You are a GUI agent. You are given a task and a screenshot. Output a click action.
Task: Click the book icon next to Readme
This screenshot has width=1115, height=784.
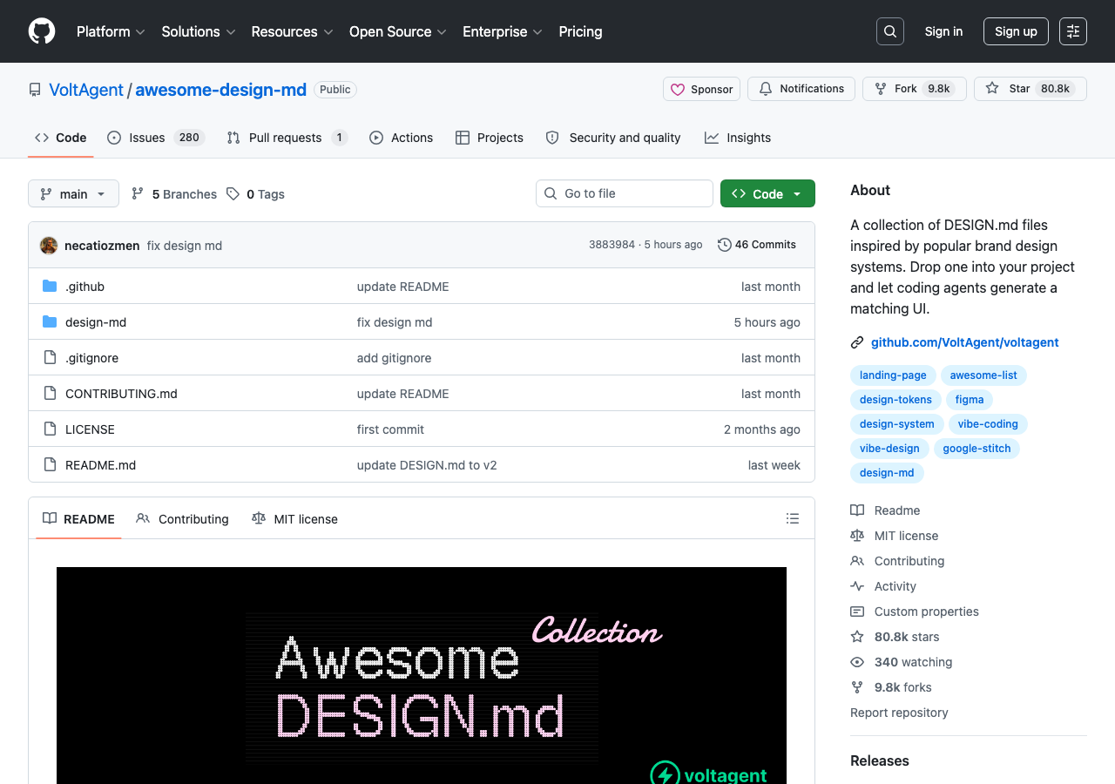(x=857, y=510)
